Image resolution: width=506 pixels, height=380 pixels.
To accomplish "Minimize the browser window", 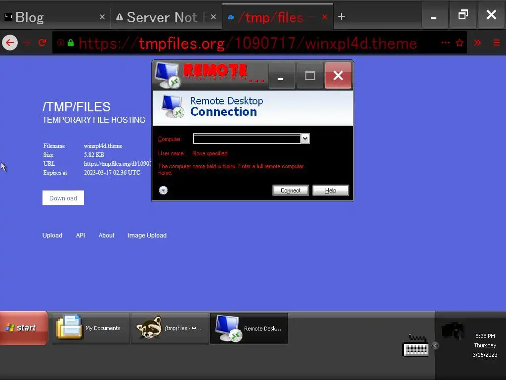I will click(x=434, y=15).
